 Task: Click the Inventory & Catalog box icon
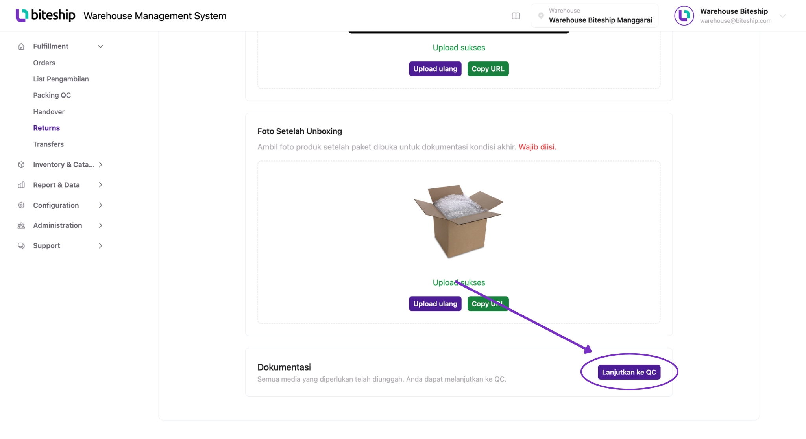pos(21,165)
